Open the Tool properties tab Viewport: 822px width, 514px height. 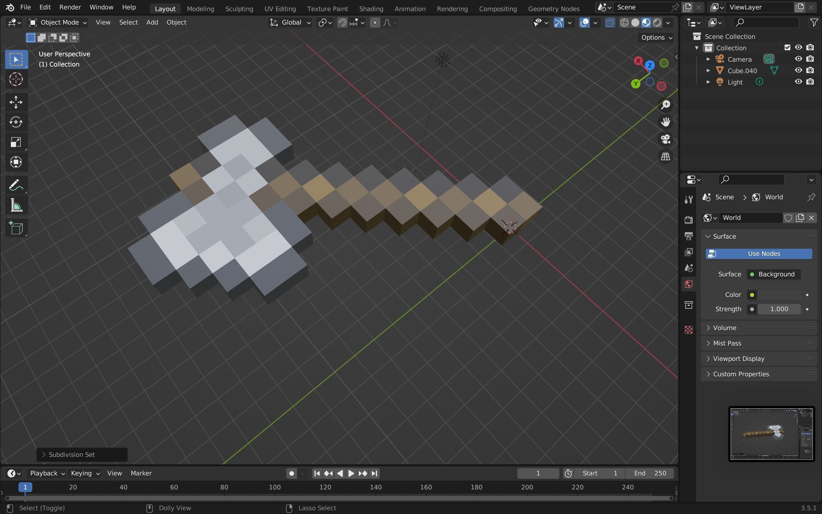pos(688,200)
